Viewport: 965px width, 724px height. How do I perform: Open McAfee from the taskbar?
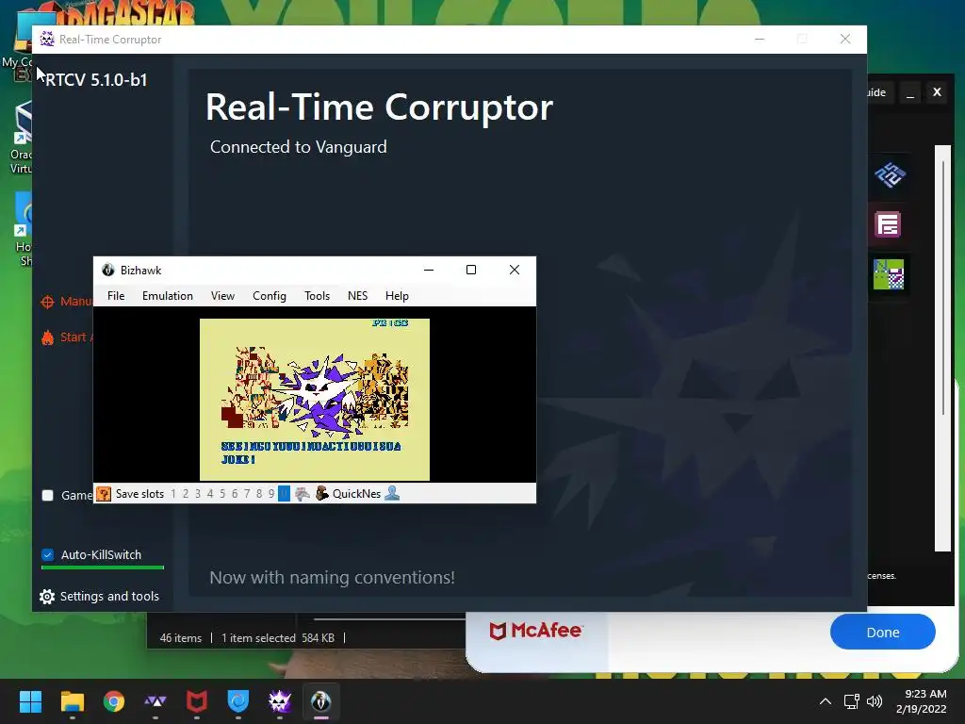pos(196,701)
